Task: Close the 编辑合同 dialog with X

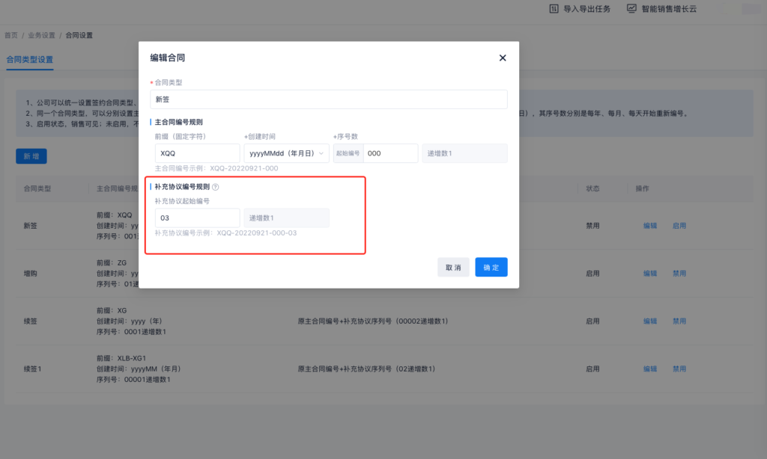Action: (x=503, y=58)
